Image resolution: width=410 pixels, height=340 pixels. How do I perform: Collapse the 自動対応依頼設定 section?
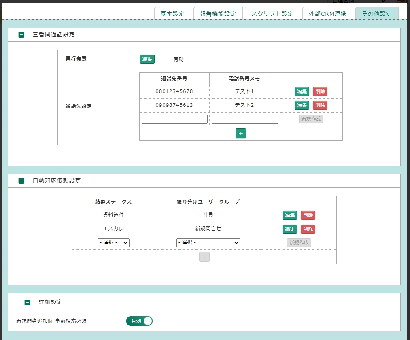coord(21,181)
